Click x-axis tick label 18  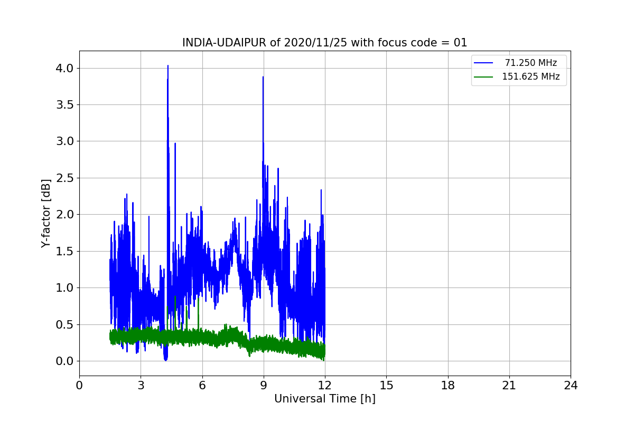pyautogui.click(x=448, y=386)
